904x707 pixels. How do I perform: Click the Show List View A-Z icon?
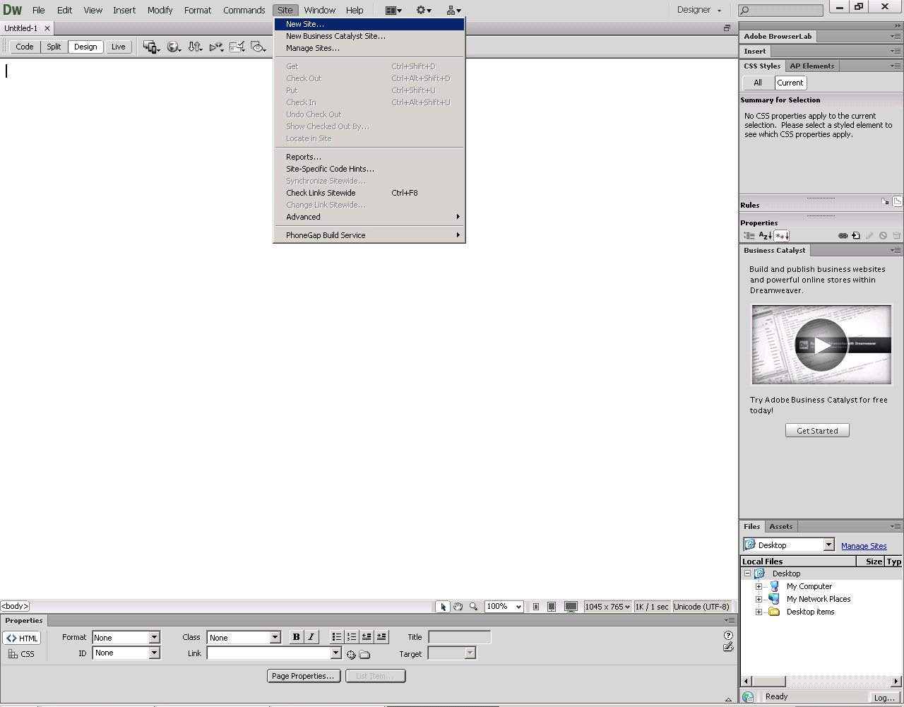pos(765,236)
